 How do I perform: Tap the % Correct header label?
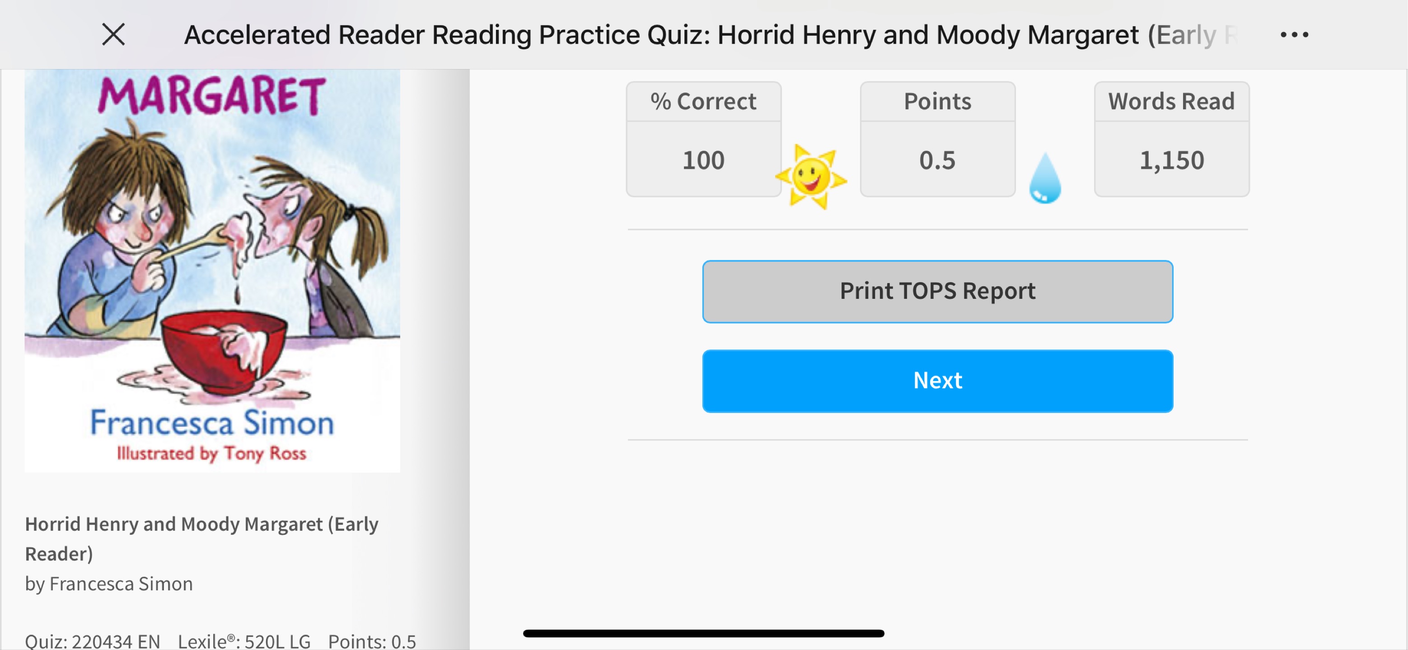(703, 102)
